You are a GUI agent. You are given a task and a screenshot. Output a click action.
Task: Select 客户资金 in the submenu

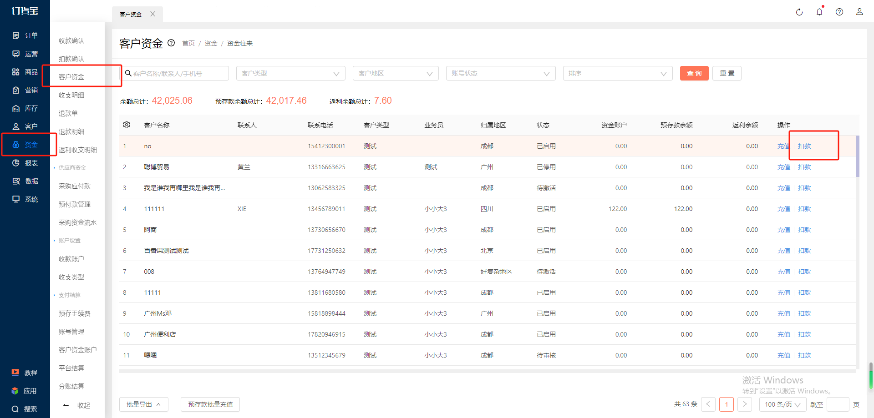point(71,77)
